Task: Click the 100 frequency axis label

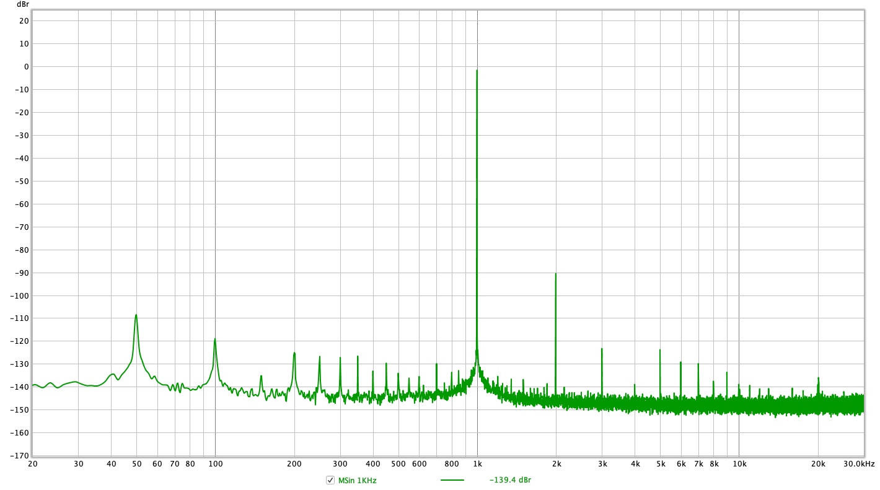Action: click(x=215, y=463)
